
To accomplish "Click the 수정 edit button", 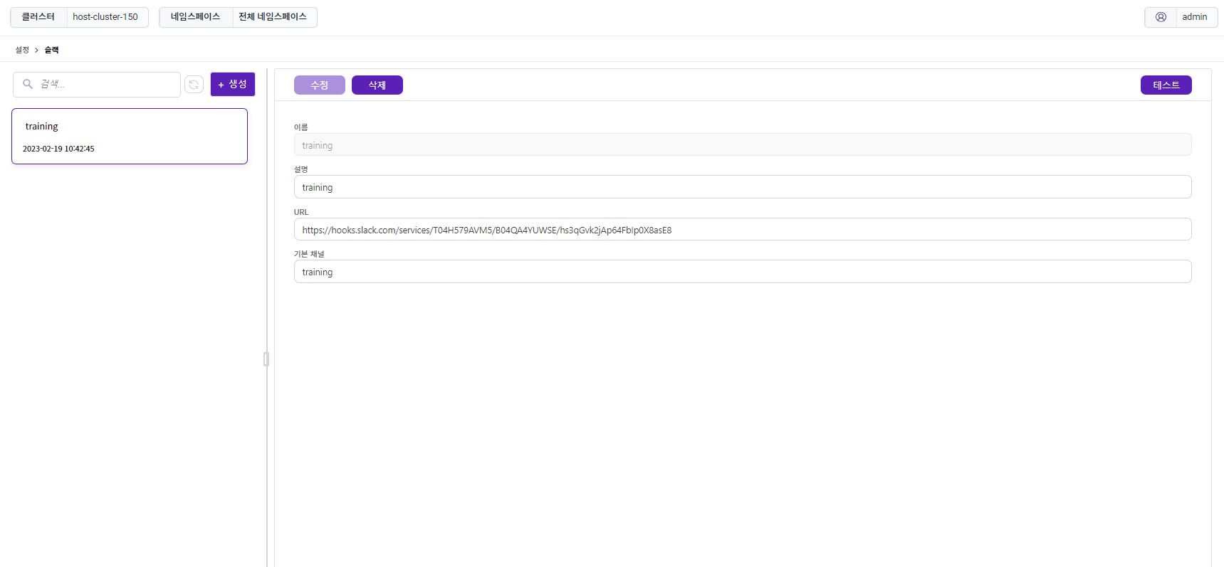I will click(320, 85).
